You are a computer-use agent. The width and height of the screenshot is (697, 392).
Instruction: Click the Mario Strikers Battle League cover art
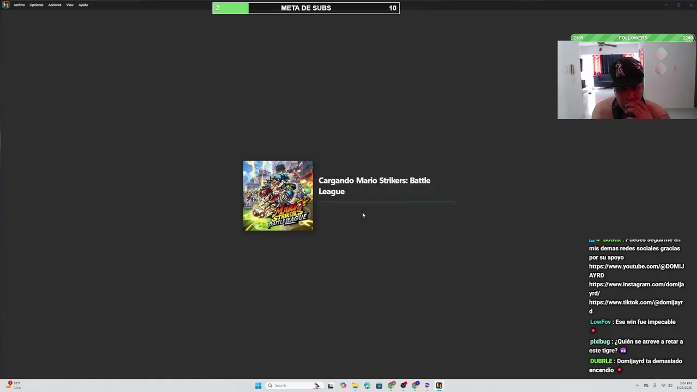point(278,195)
